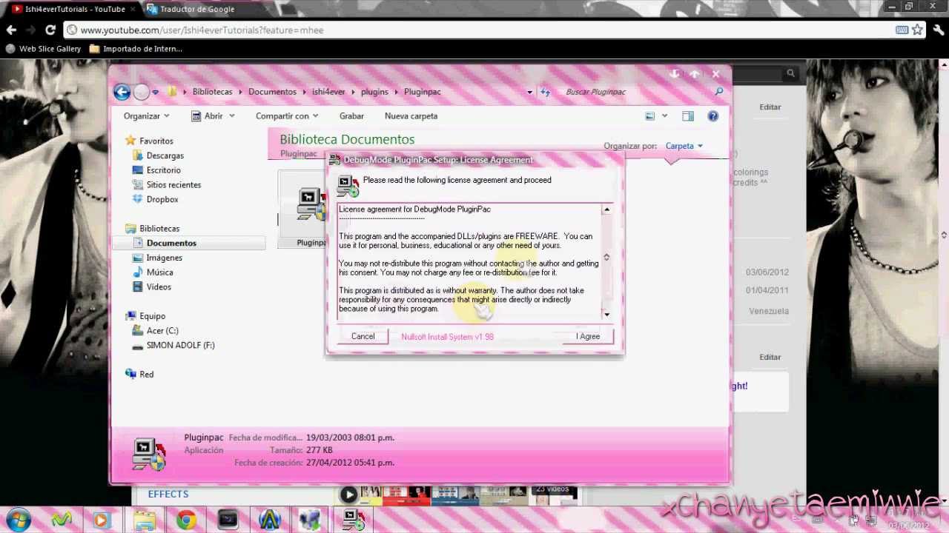Create folder with Nueva carpeta
The height and width of the screenshot is (533, 949).
pyautogui.click(x=411, y=116)
